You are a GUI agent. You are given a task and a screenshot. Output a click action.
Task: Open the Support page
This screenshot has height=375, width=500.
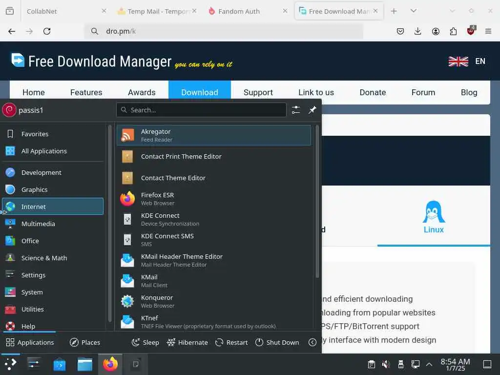point(258,92)
